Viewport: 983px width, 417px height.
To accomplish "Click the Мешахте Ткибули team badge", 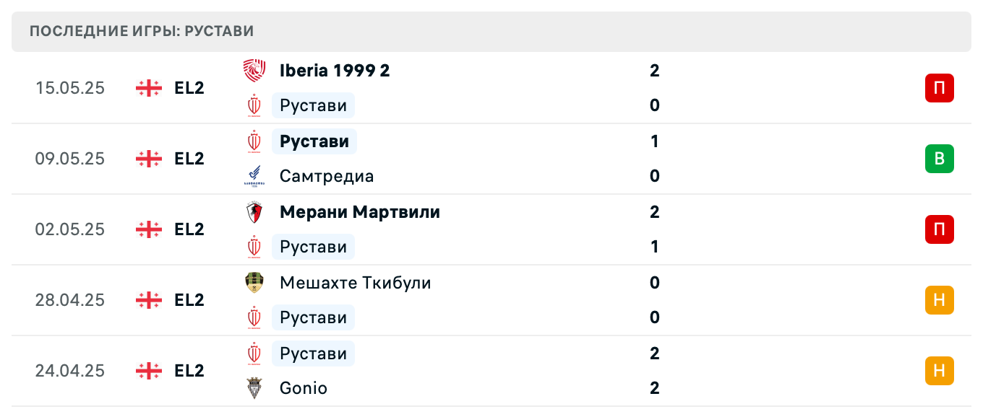I will point(254,282).
